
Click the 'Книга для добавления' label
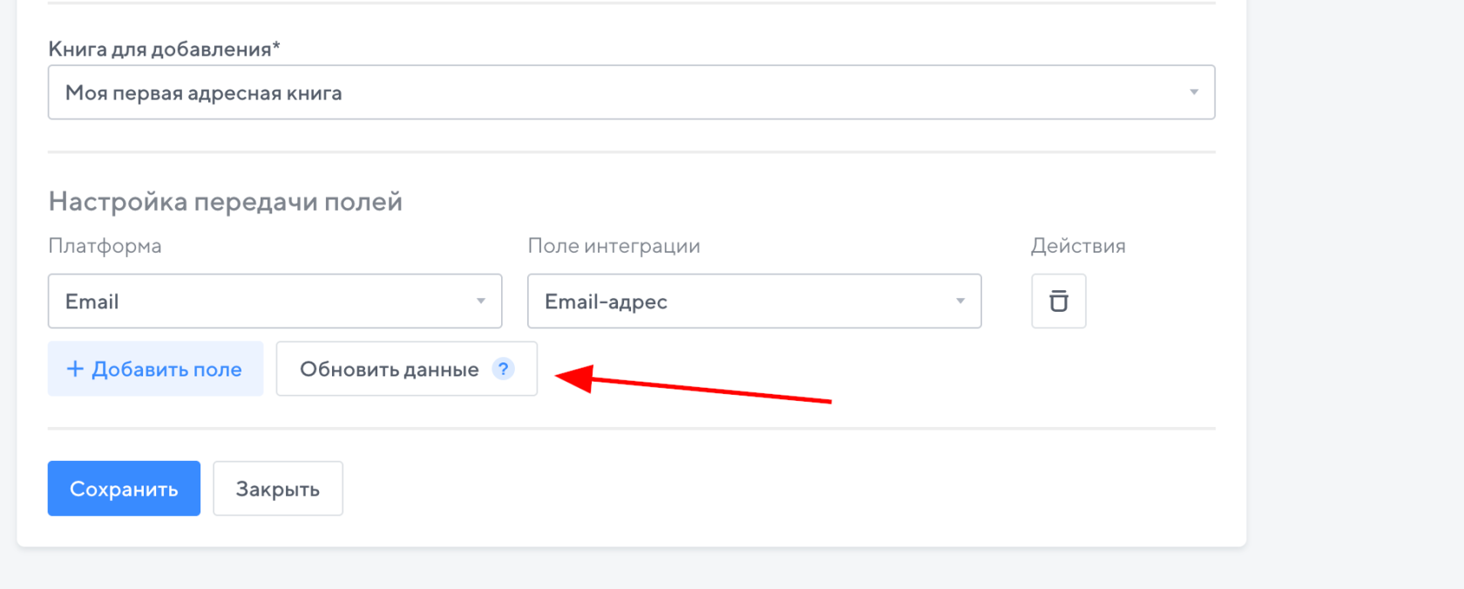(164, 49)
